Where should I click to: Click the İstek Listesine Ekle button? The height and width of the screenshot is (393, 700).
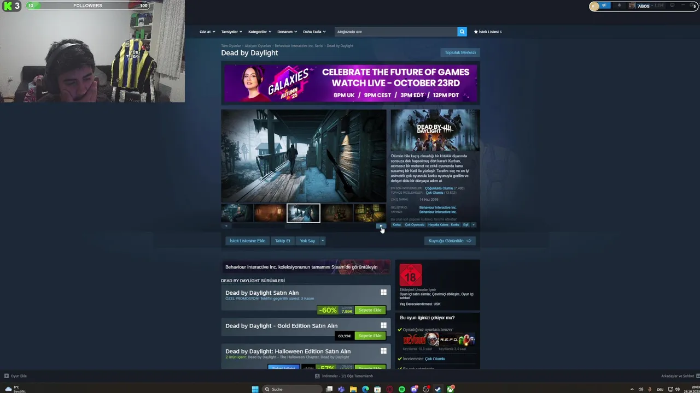(247, 241)
